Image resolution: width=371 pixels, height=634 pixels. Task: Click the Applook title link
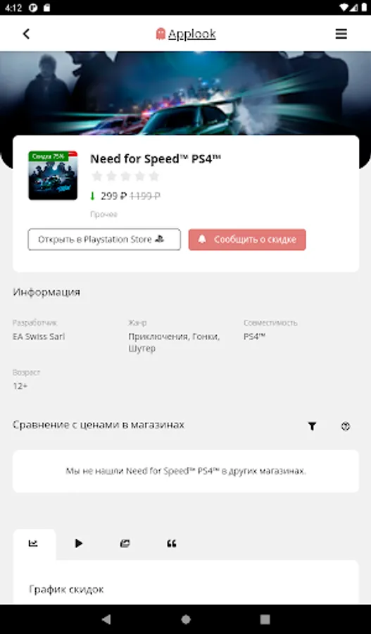coord(192,35)
